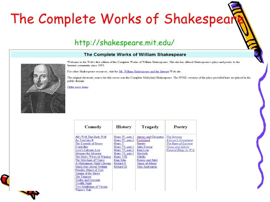Open Love's Labours Lost
Viewport: 270px width, 202px height.
tap(88, 150)
